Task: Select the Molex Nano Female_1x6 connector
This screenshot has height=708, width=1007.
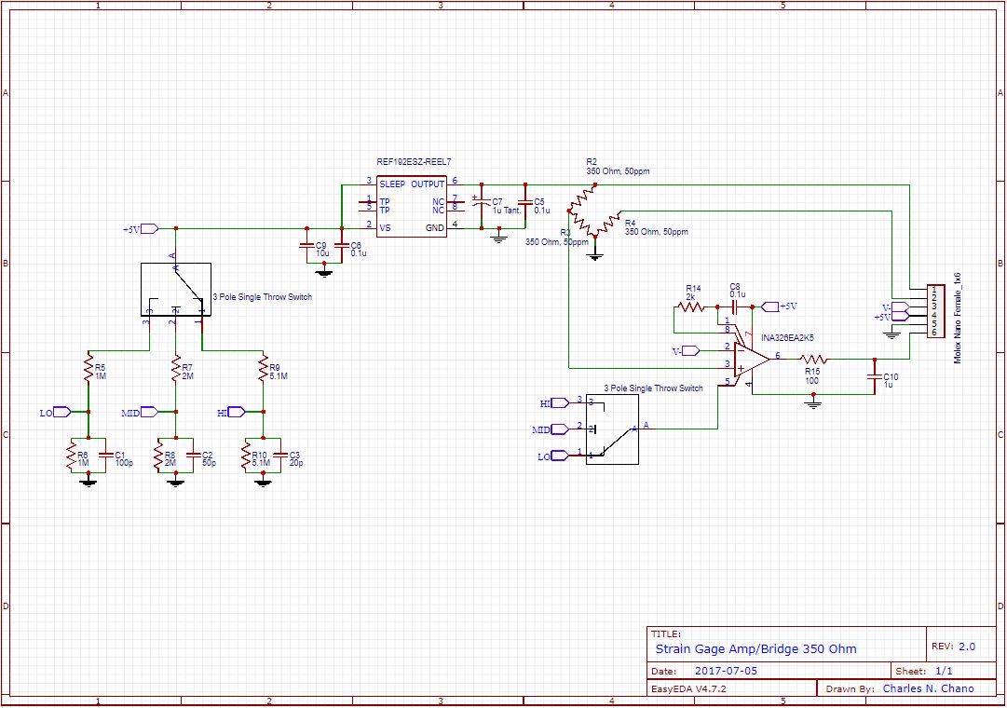Action: [935, 311]
